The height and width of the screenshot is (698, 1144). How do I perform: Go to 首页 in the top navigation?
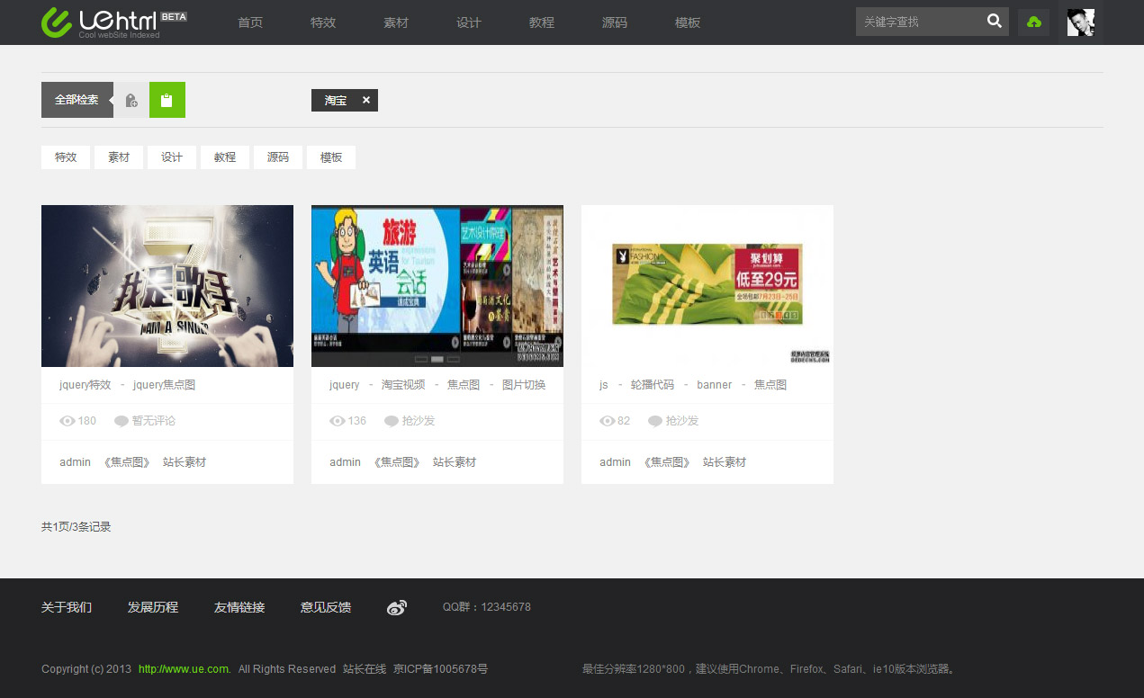(x=250, y=22)
